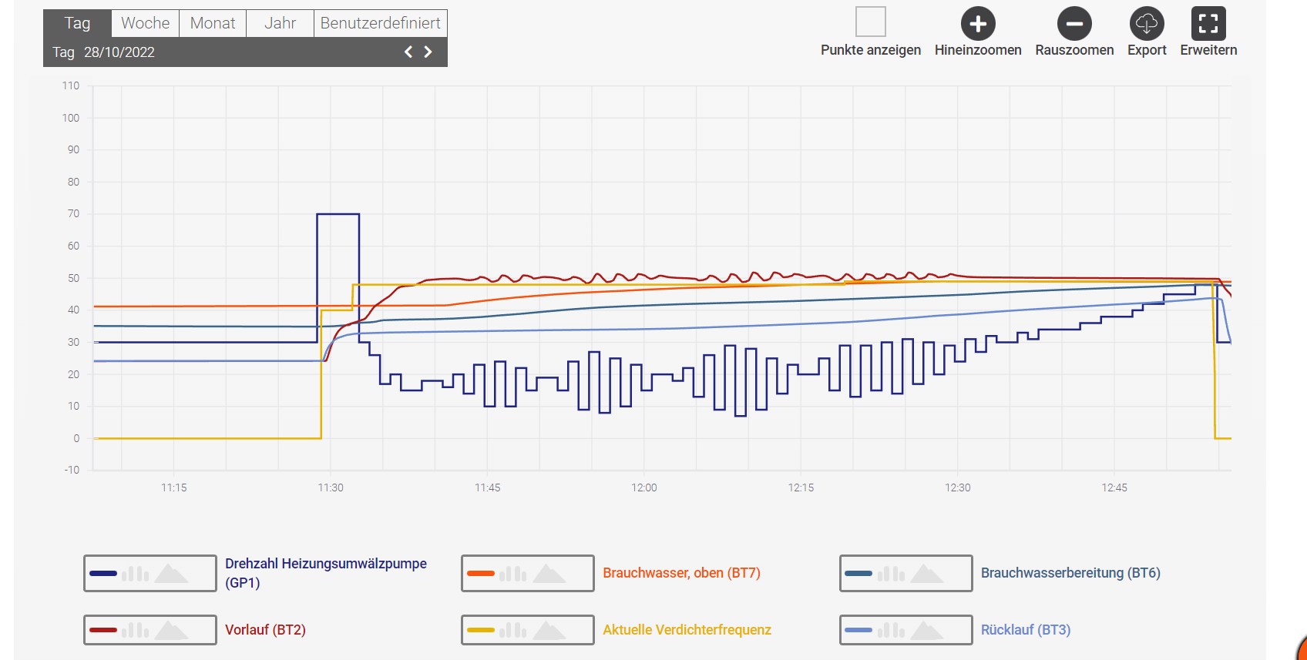Select line style swatch for Aktuelle Verdichterfrequenz
This screenshot has width=1307, height=660.
481,630
